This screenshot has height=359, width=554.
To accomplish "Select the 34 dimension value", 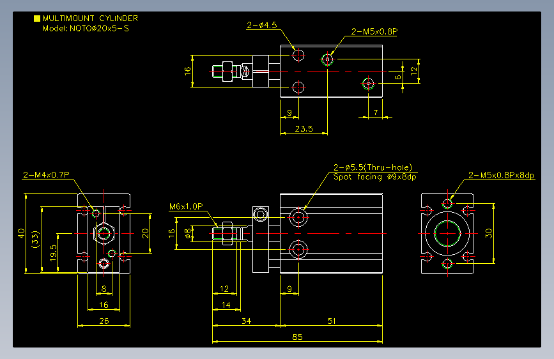I will click(246, 321).
